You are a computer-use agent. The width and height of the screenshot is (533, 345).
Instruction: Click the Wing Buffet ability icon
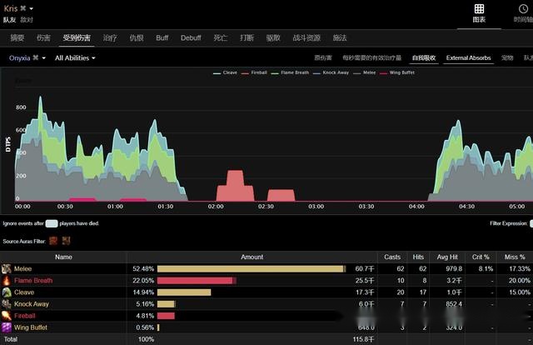click(7, 327)
